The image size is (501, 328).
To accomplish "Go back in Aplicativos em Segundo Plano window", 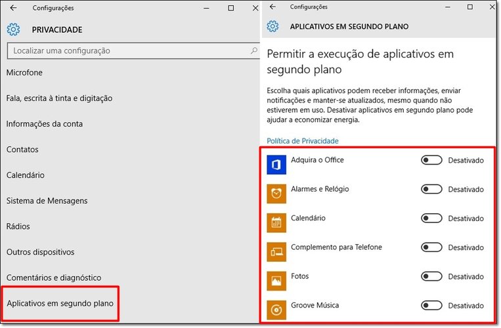I will click(272, 7).
